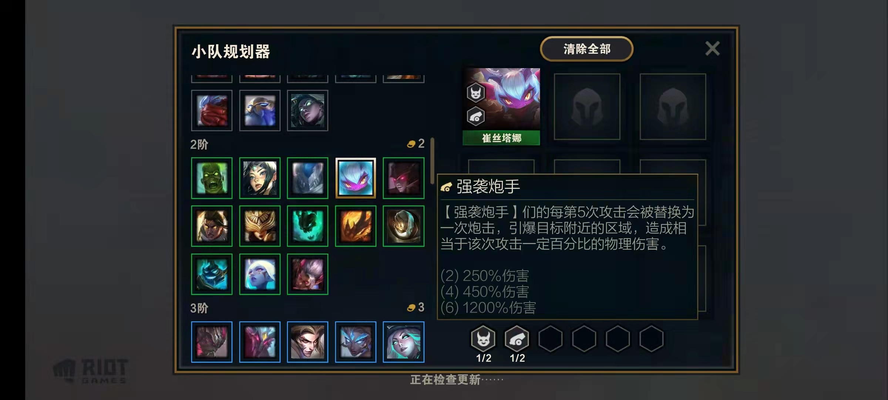Screen dimensions: 888x400
Task: Pick the teal ghost skull champion icon
Action: pyautogui.click(x=307, y=226)
